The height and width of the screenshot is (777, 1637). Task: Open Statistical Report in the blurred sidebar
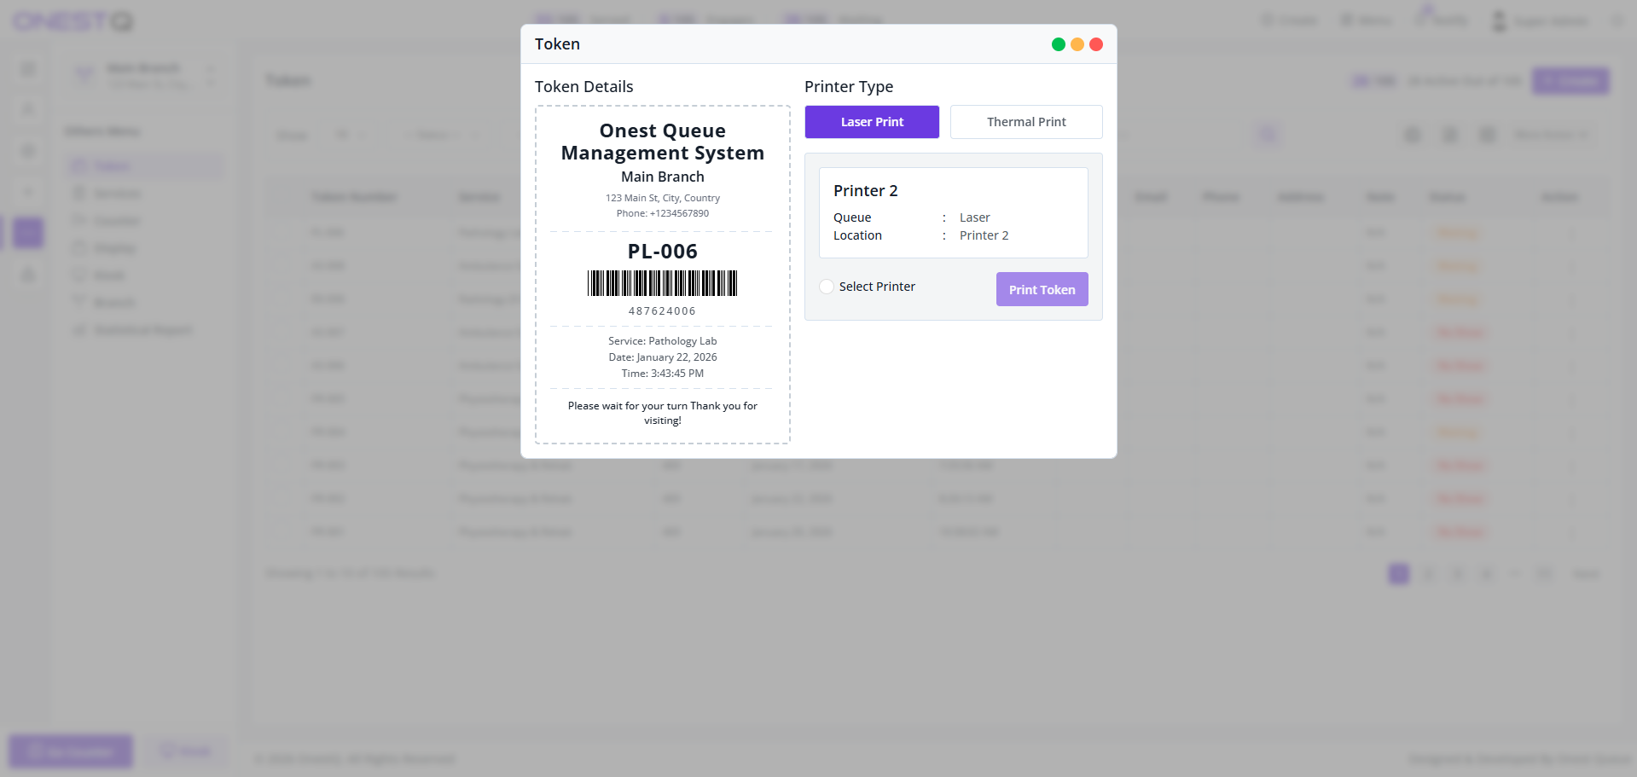(142, 330)
